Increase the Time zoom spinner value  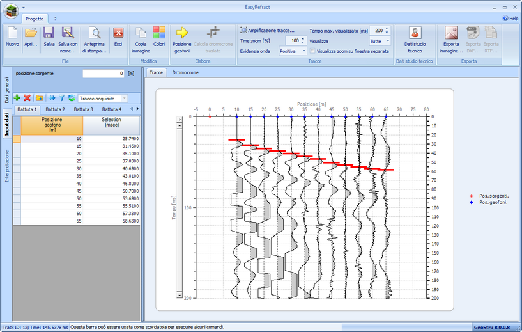tap(303, 38)
